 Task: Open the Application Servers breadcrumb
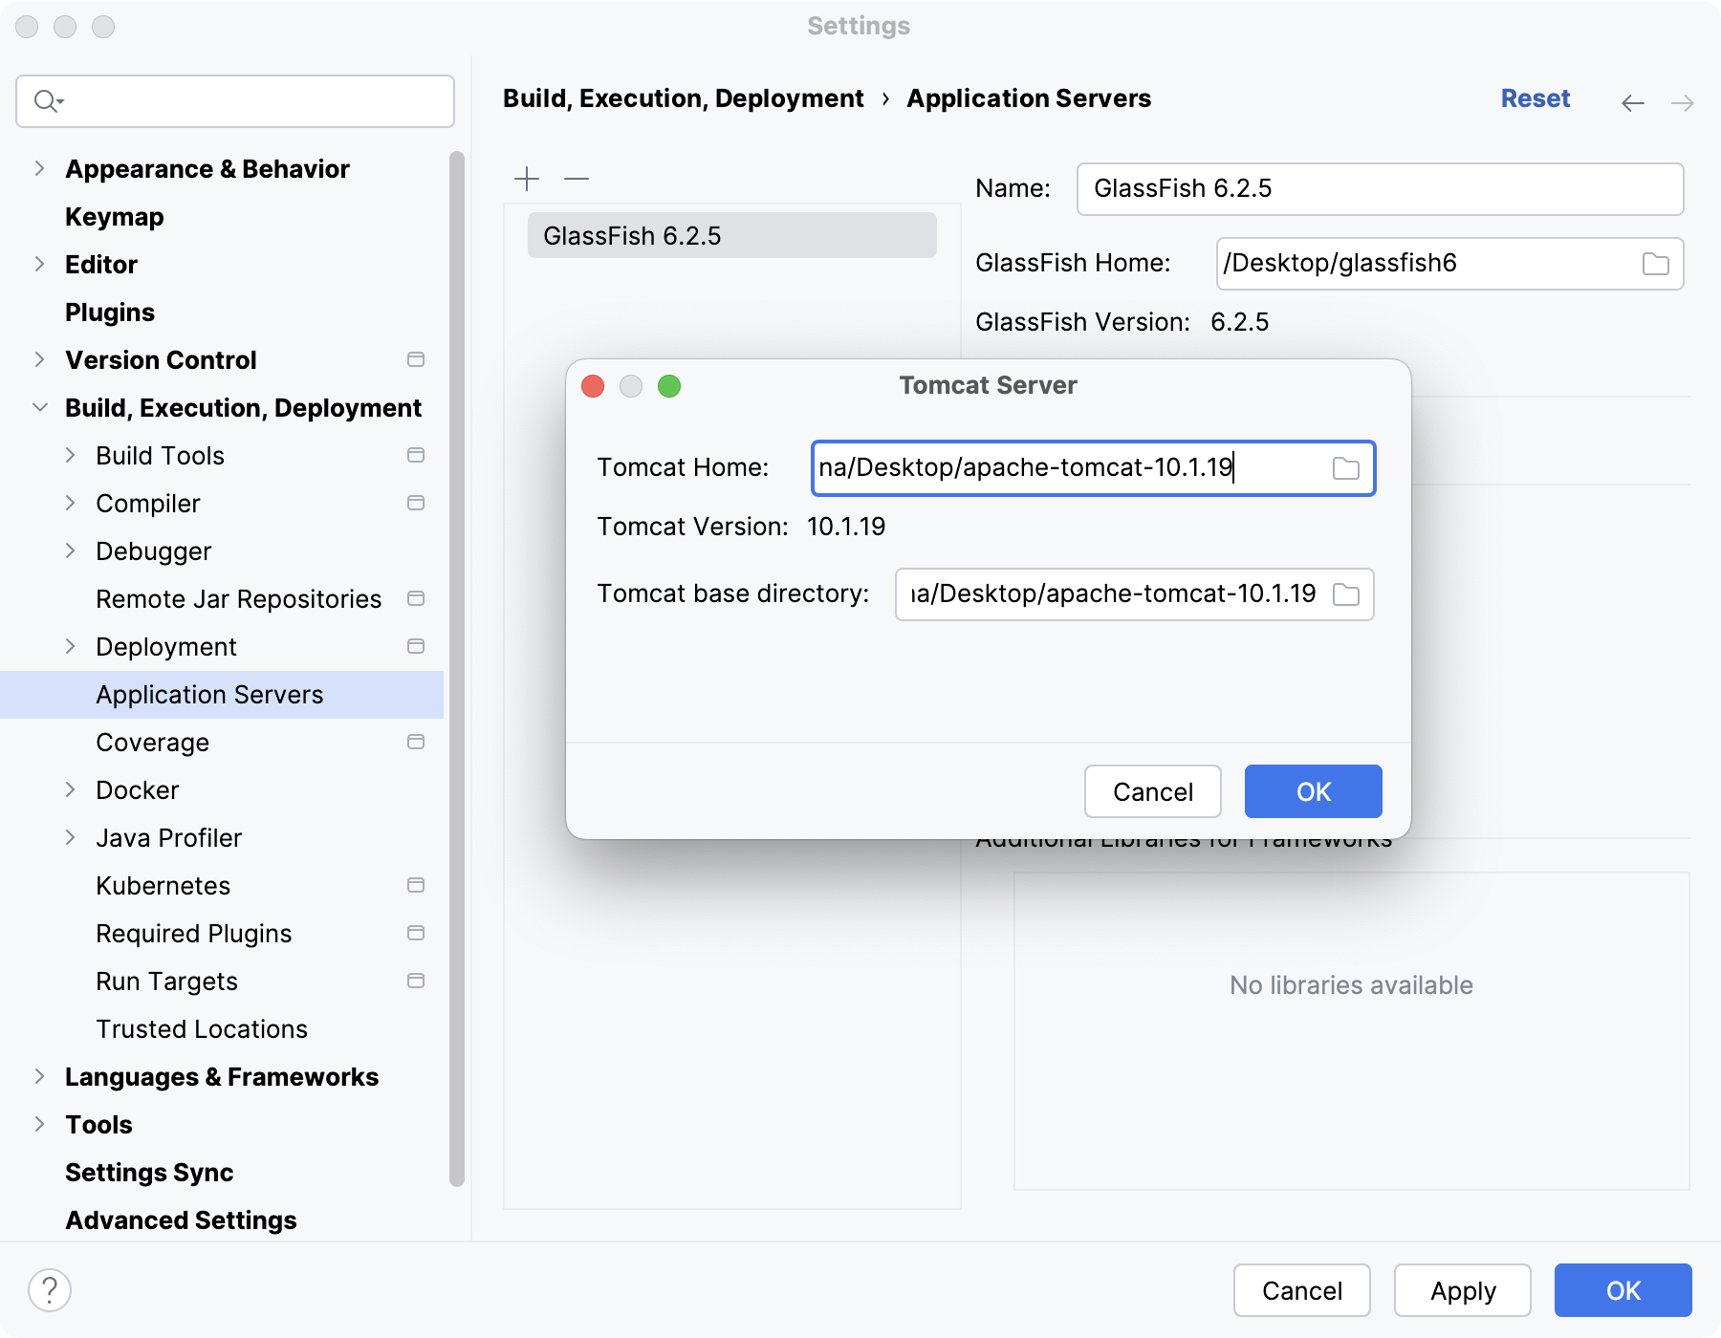click(x=1030, y=97)
